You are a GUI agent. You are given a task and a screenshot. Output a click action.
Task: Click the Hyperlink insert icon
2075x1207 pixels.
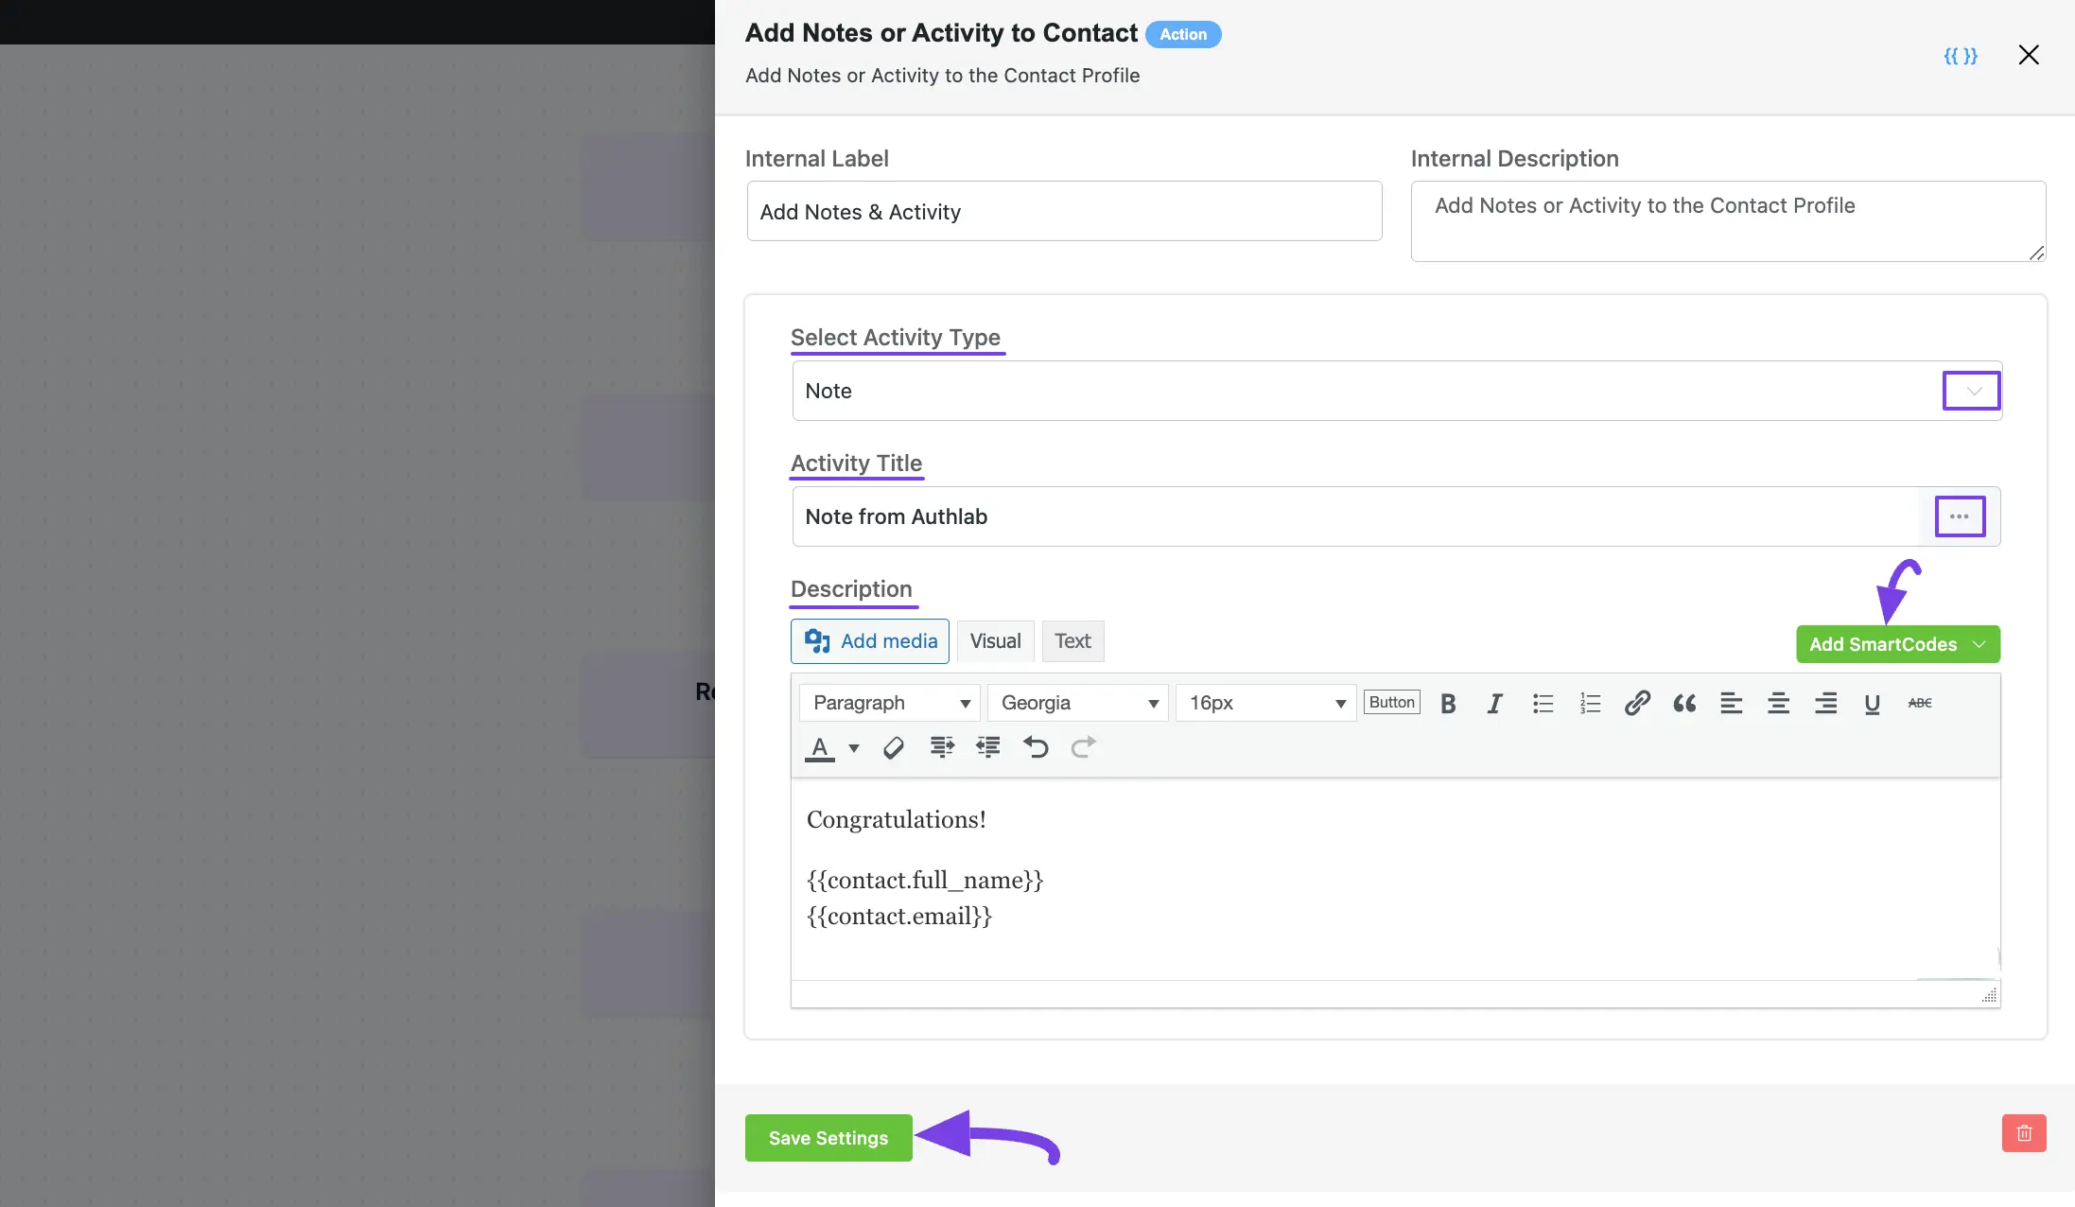[x=1635, y=703]
